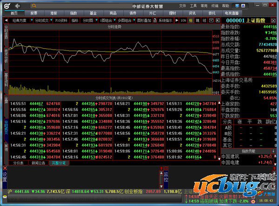This screenshot has height=206, width=279.
Task: Open the 常用 menu
Action: click(204, 6)
